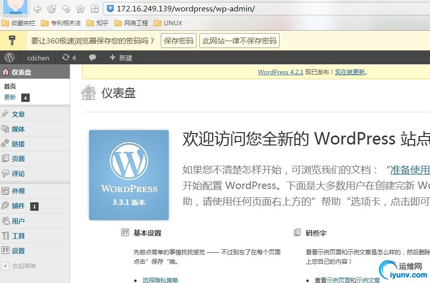Open the 评论 menu

pyautogui.click(x=18, y=173)
